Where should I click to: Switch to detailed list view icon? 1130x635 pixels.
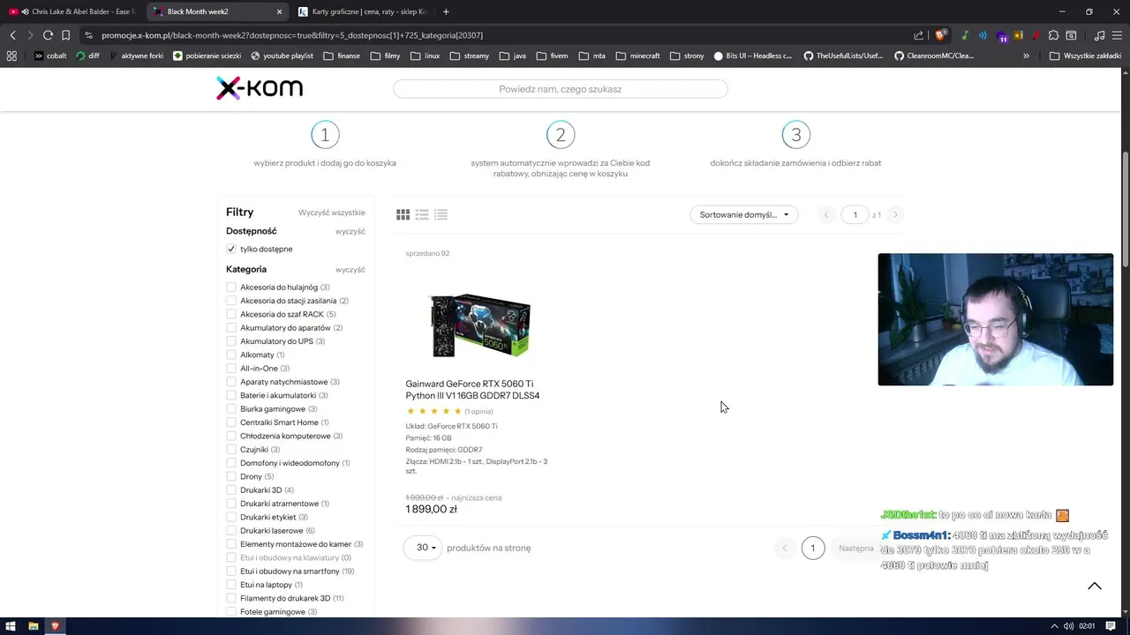422,214
